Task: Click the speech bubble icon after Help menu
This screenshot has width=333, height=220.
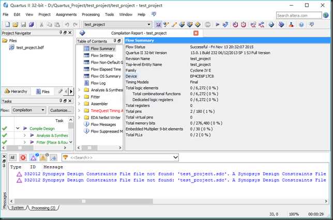Action: pos(154,14)
